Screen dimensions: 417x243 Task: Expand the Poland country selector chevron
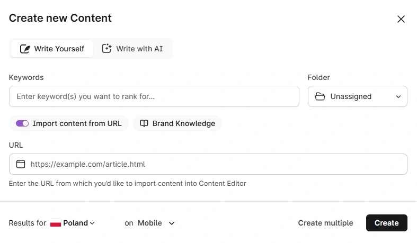coord(92,223)
